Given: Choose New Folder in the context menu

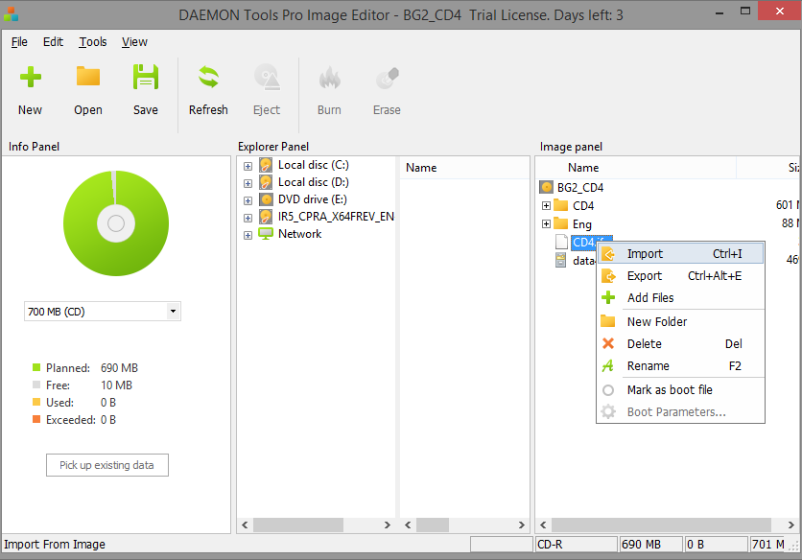Looking at the screenshot, I should (681, 321).
